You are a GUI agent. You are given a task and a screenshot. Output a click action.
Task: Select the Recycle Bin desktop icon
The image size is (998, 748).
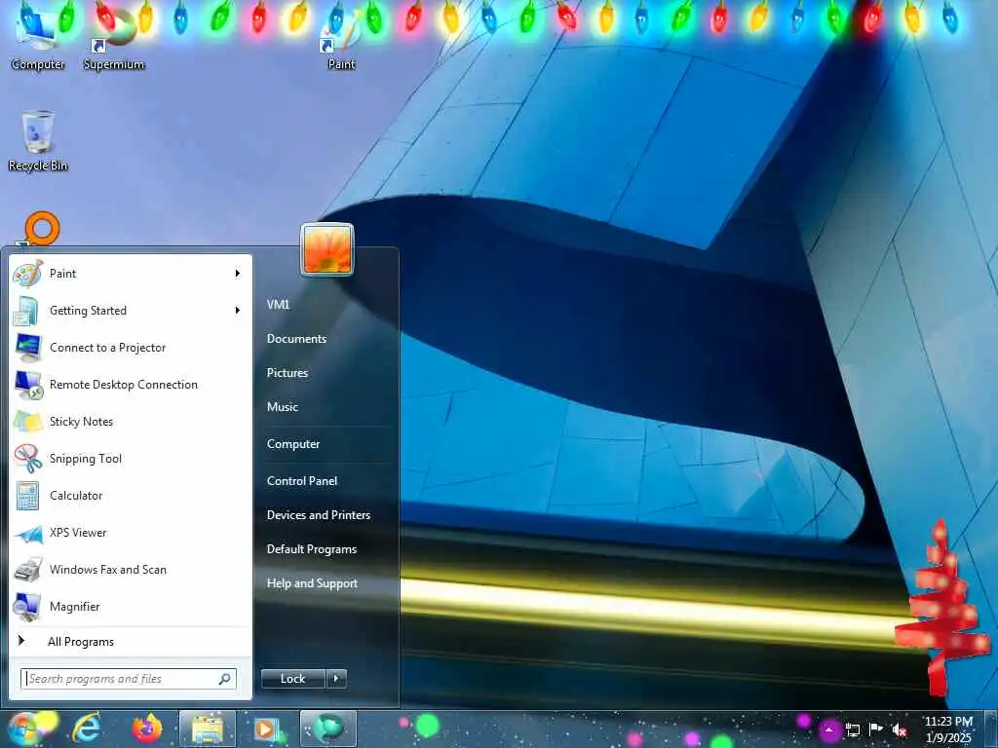(38, 141)
